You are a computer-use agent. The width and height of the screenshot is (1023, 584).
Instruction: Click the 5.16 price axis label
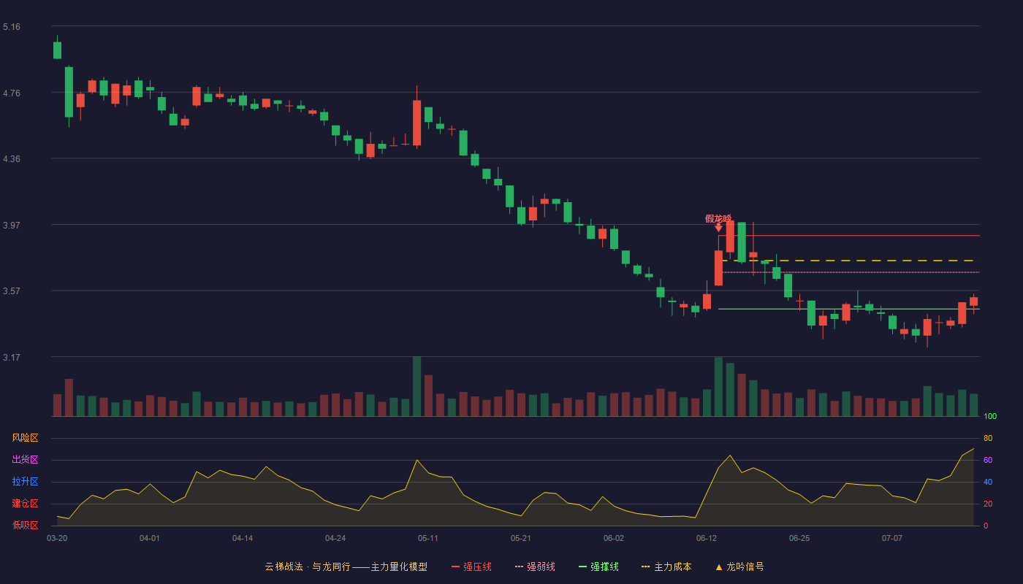(x=12, y=27)
